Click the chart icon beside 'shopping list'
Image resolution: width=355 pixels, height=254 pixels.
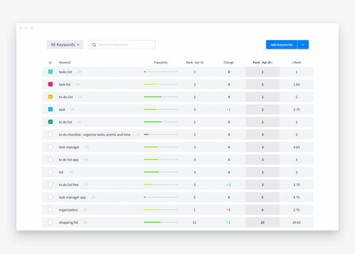[85, 222]
